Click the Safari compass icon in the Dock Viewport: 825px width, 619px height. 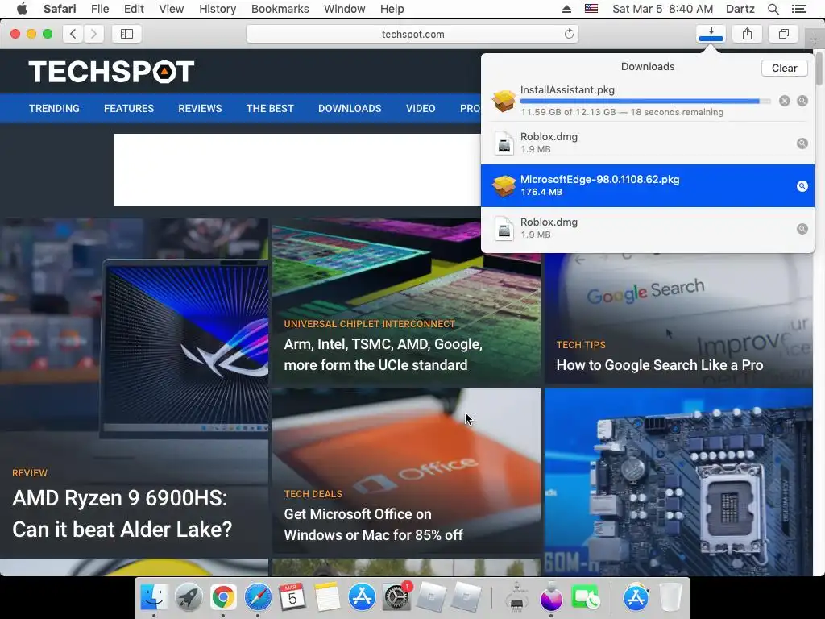click(258, 597)
